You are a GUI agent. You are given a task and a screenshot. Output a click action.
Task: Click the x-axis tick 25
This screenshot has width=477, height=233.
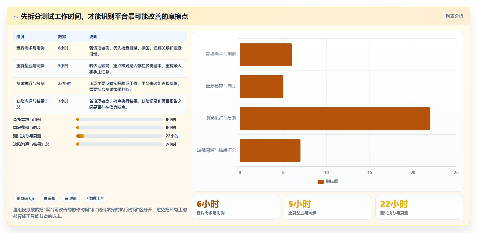coord(456,172)
